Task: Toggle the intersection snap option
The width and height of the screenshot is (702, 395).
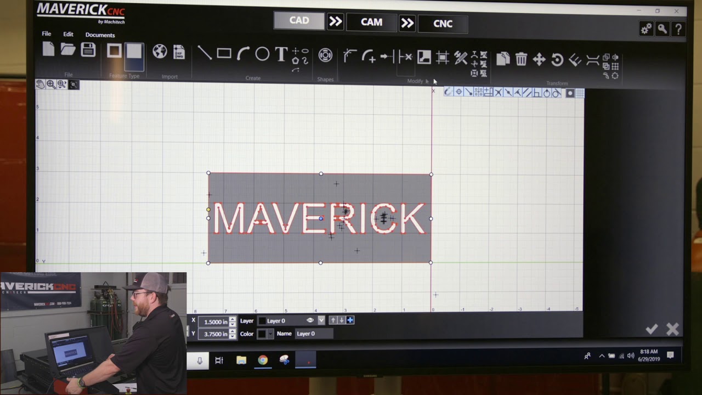Action: 499,93
